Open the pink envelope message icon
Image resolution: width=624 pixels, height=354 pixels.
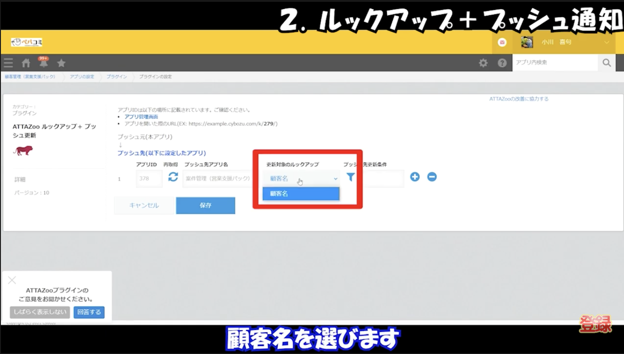(502, 42)
